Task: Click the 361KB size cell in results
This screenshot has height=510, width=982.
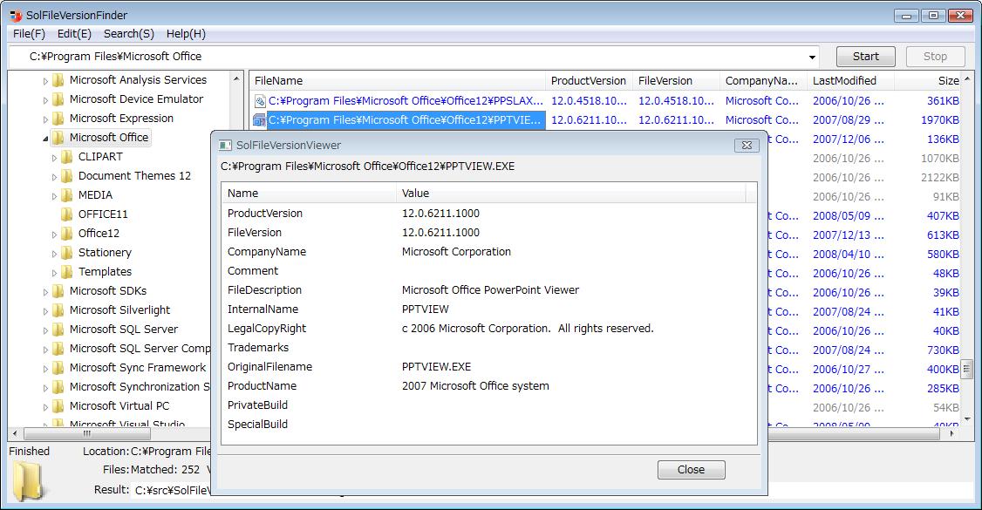Action: click(x=943, y=101)
